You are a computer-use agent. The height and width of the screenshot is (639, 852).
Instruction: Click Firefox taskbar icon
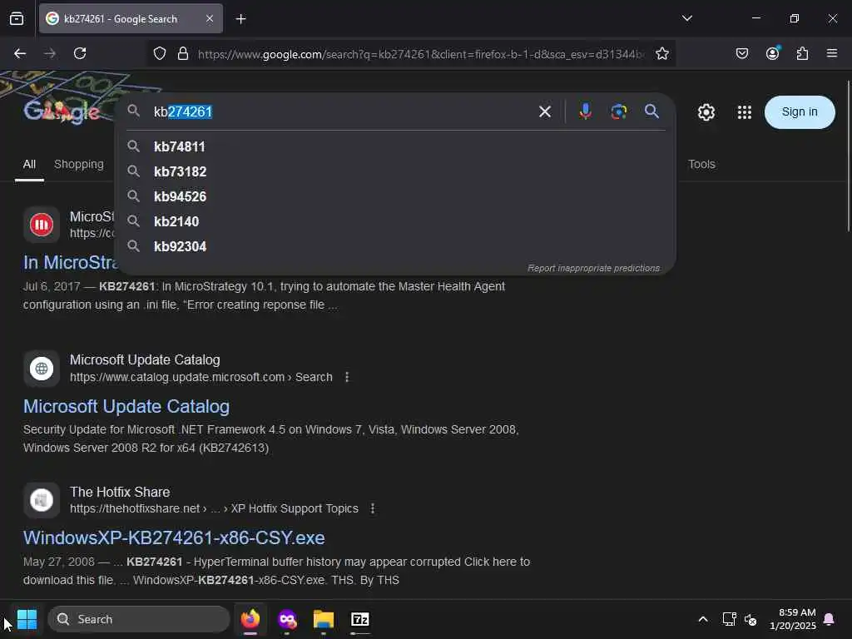click(x=250, y=619)
